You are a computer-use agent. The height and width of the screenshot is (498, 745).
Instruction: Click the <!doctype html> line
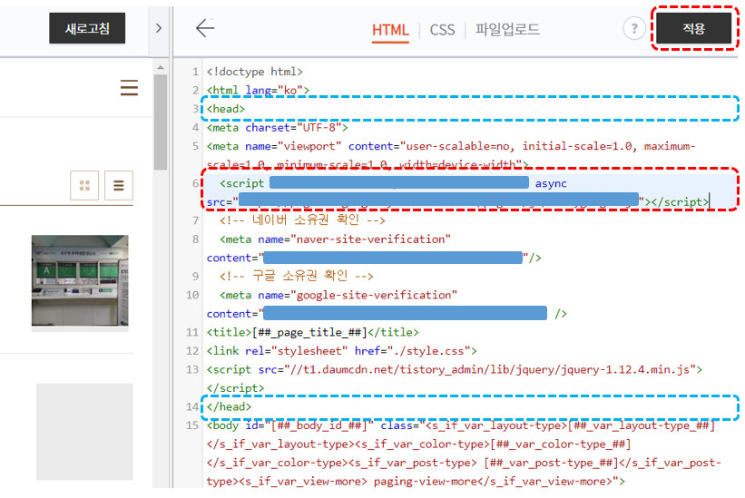point(255,72)
